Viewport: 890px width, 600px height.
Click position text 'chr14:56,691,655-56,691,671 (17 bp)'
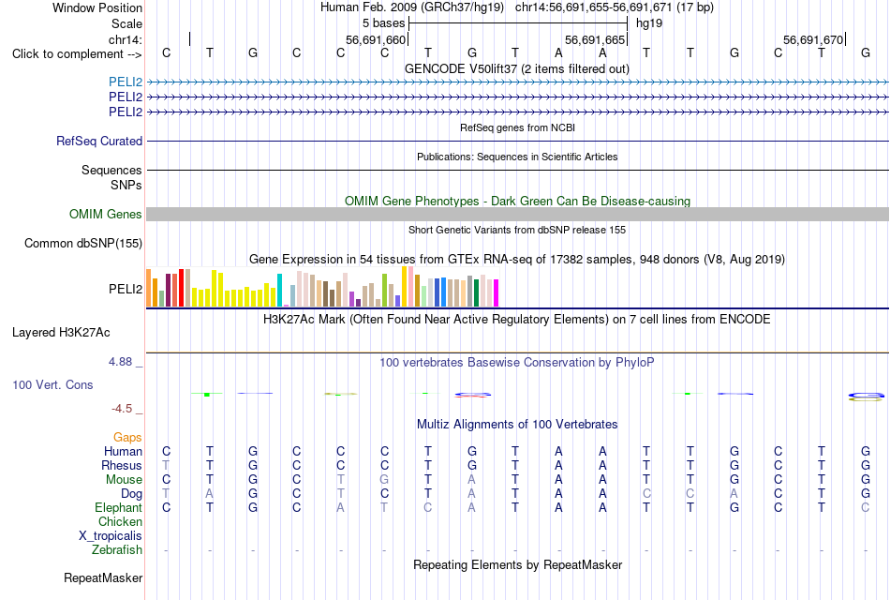point(615,7)
